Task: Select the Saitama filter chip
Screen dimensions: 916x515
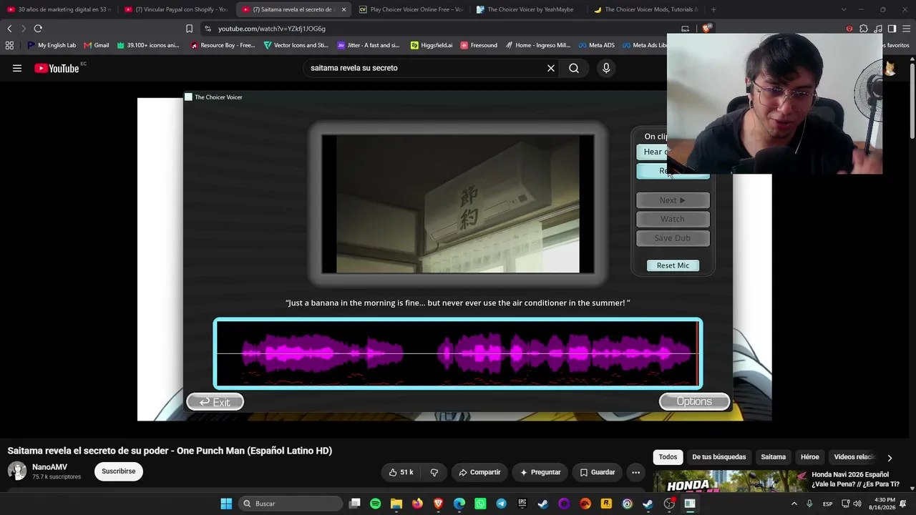Action: [773, 457]
